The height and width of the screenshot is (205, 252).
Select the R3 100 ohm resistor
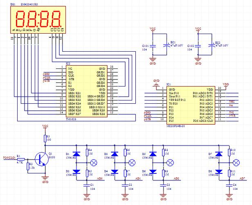coord(45,138)
